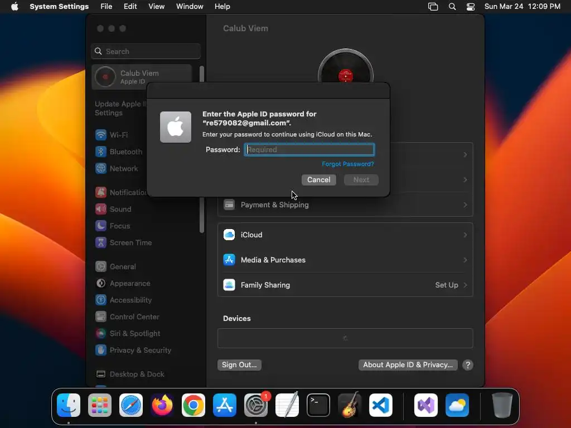Click Spotlight search icon in menu bar
The image size is (571, 428).
(452, 7)
